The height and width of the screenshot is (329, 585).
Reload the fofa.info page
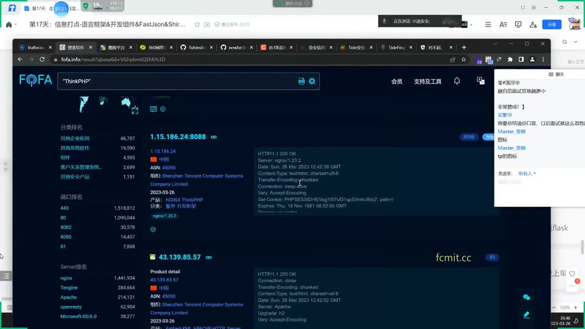(x=42, y=59)
